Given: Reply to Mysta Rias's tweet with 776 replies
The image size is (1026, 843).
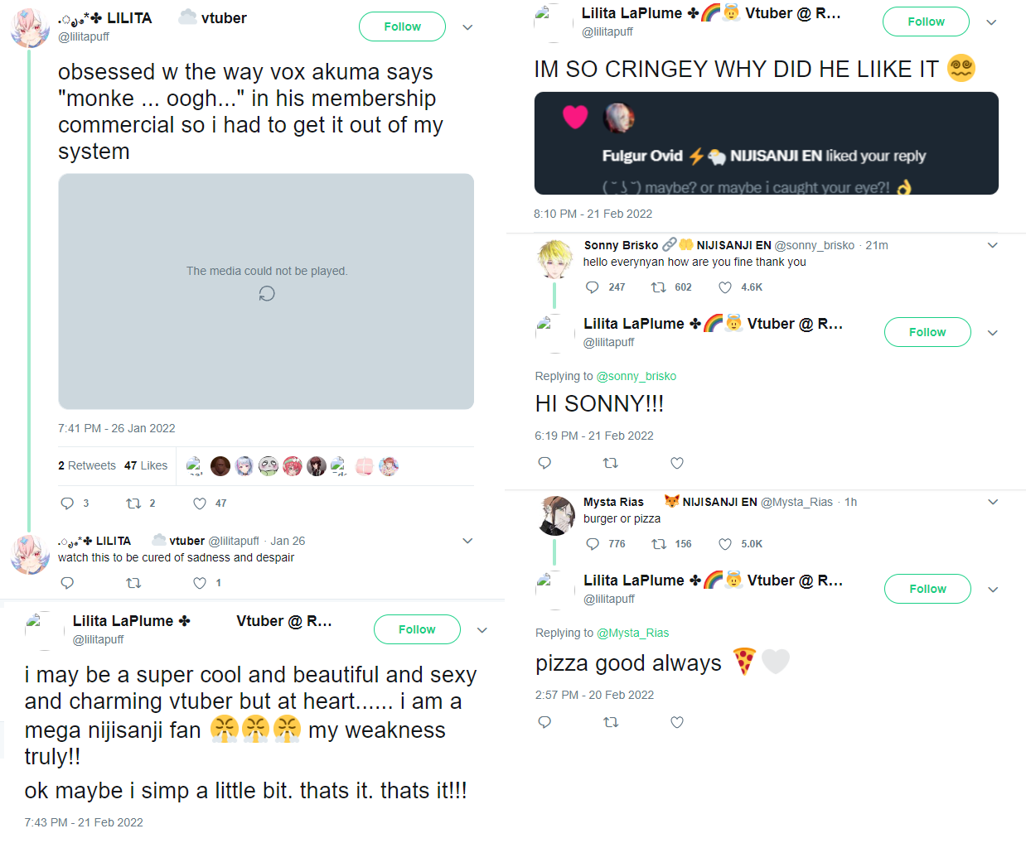Looking at the screenshot, I should [593, 544].
